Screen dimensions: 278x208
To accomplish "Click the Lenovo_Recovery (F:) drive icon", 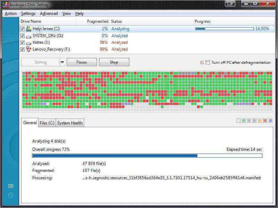I will pos(28,49).
